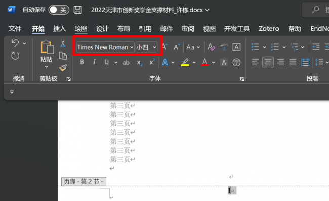Toggle Bold formatting
The height and width of the screenshot is (201, 329).
click(82, 62)
